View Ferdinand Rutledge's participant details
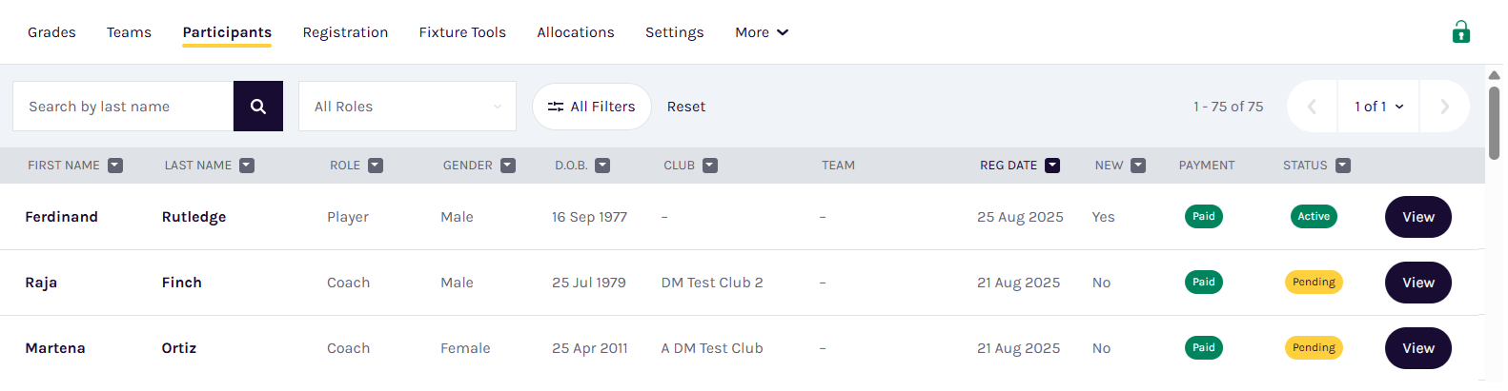This screenshot has height=391, width=1508. (1417, 217)
